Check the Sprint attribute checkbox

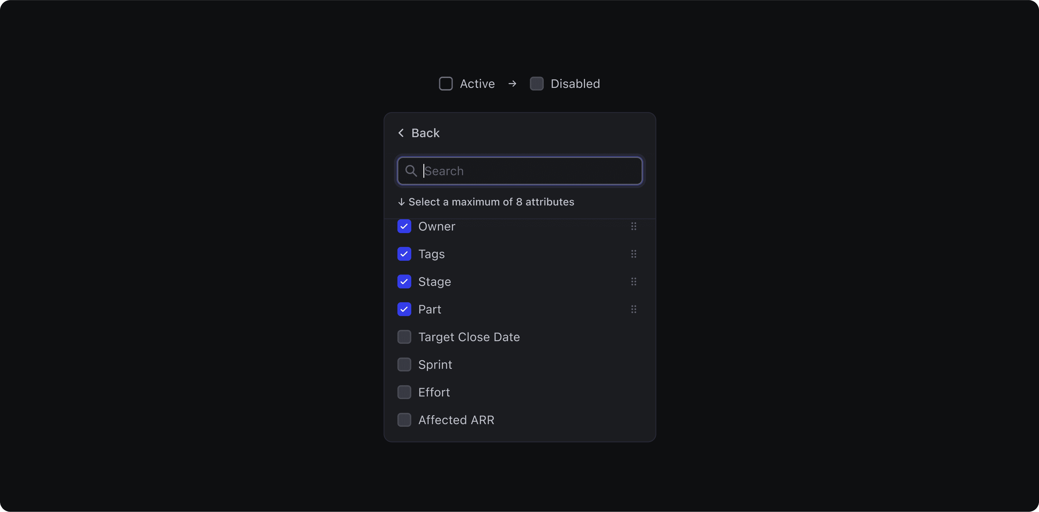click(404, 365)
